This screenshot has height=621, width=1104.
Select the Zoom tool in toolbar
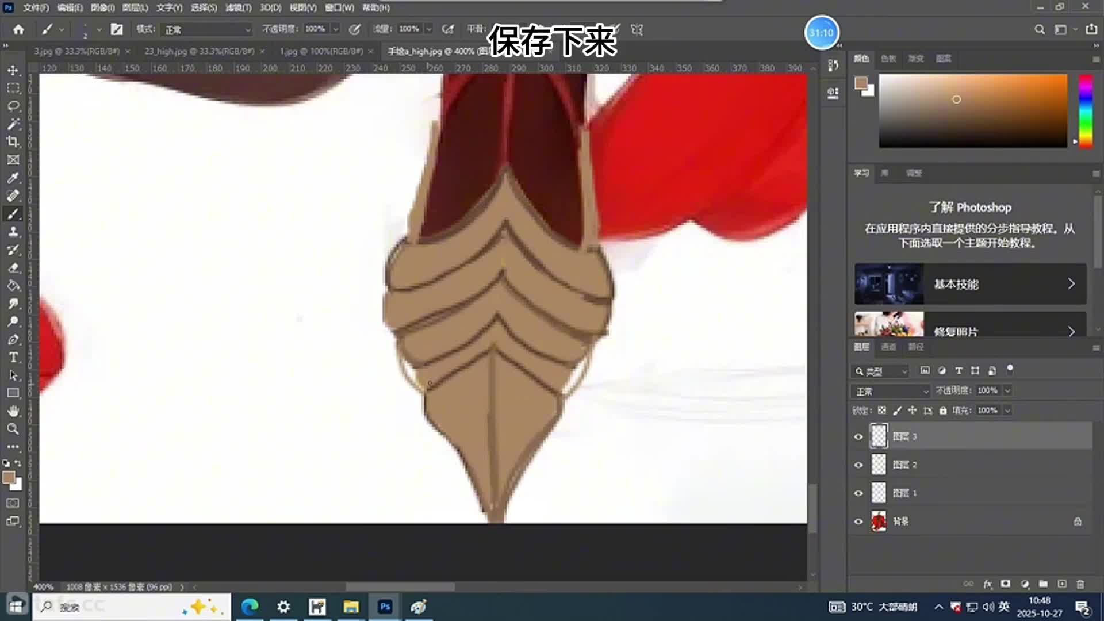point(13,429)
